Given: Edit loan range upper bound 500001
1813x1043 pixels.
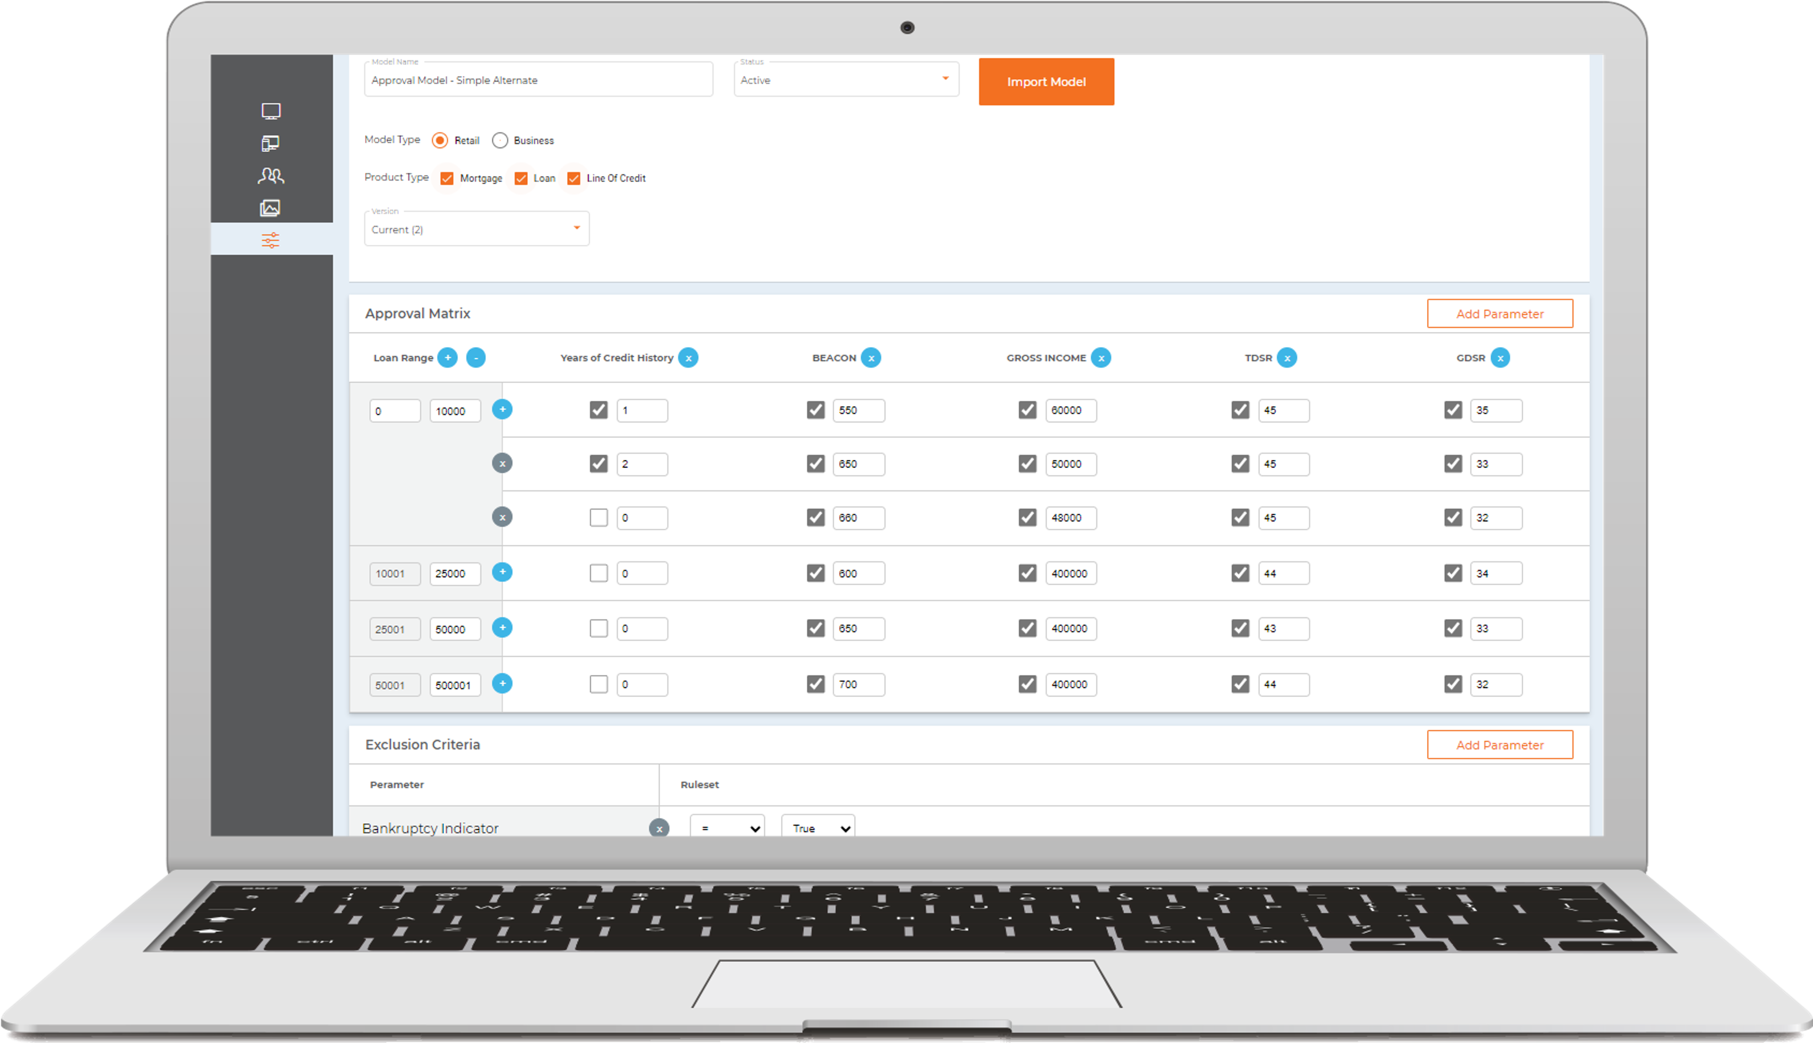Looking at the screenshot, I should click(x=455, y=685).
